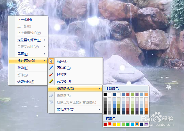
Task: Choose the dark blue theme color swatch
Action: tap(114, 94)
